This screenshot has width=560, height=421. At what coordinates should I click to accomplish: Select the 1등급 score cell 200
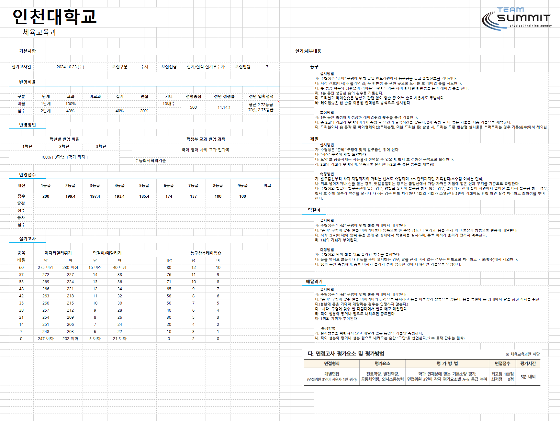click(46, 196)
